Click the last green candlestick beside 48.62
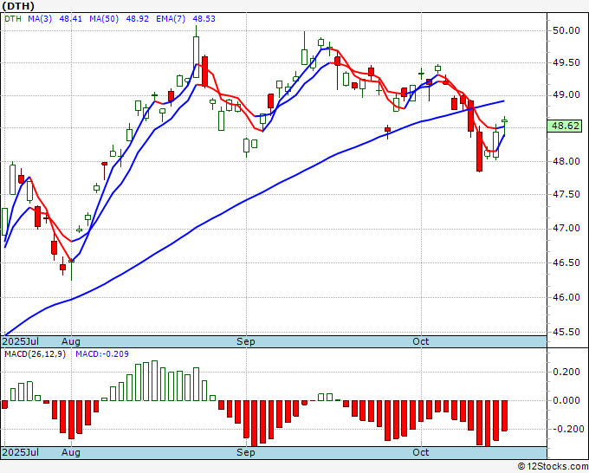Screen dimensions: 589x473 (504, 121)
